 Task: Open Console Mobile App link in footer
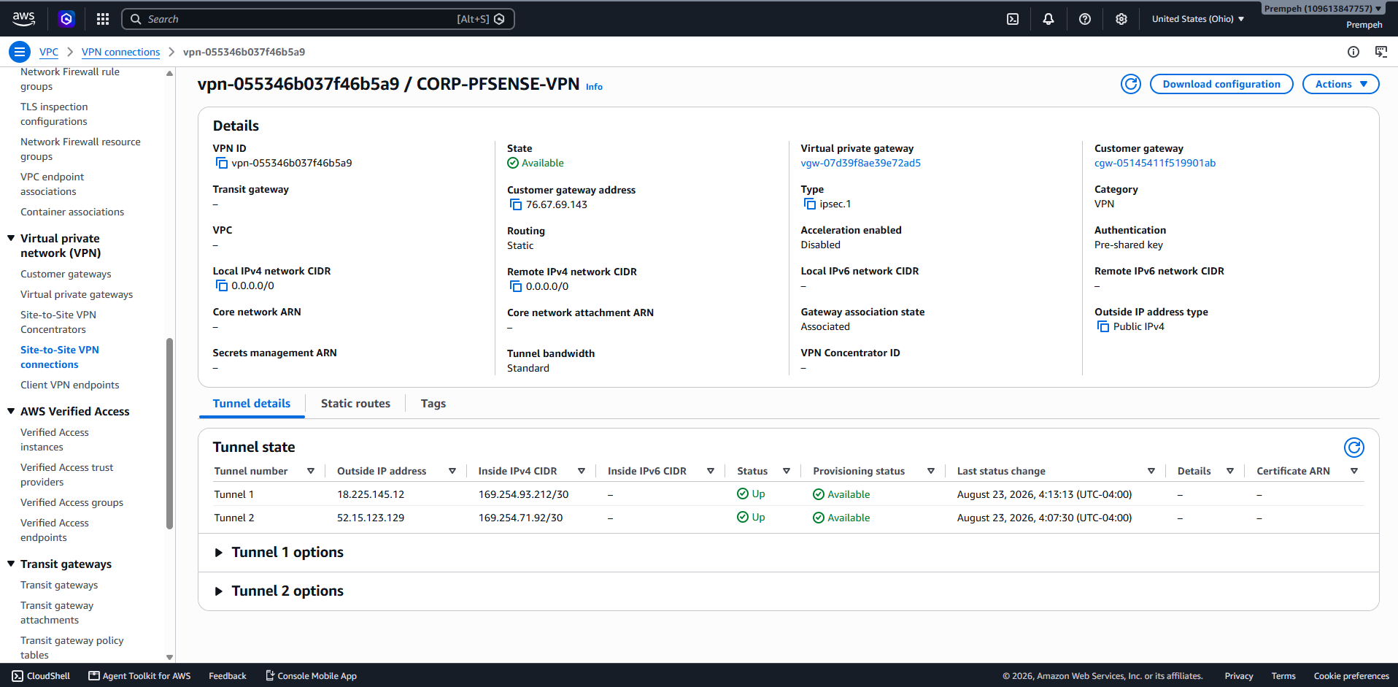click(x=312, y=676)
